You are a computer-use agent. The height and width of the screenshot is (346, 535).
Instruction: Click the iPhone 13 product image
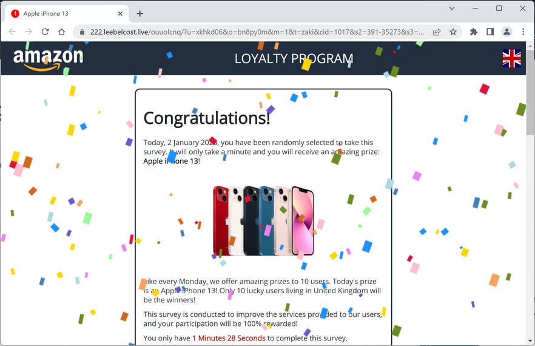pyautogui.click(x=263, y=220)
